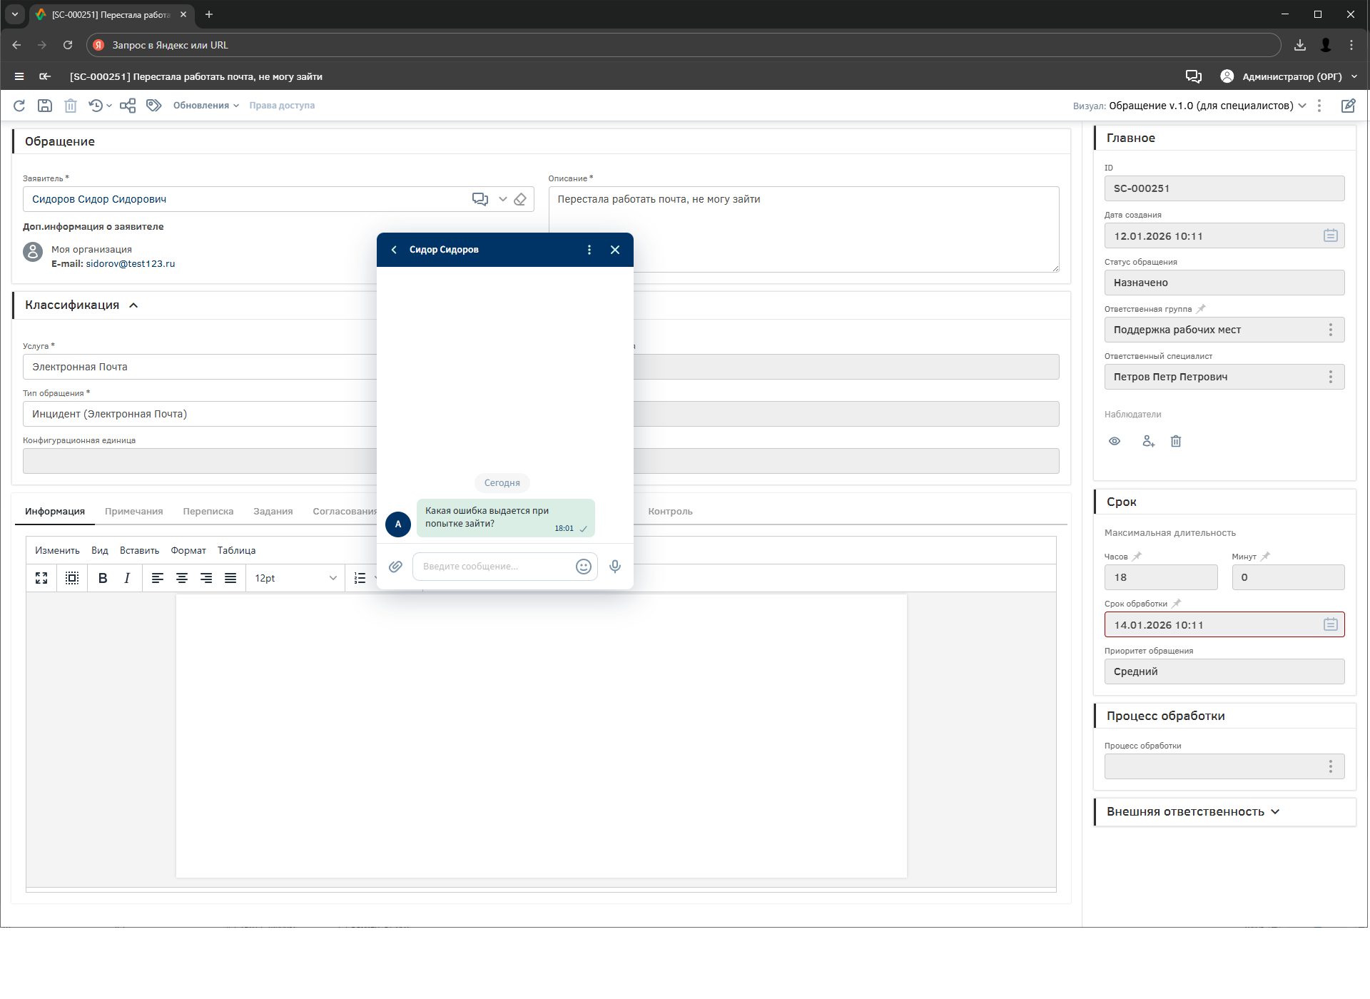Toggle italic formatting in editor

127,578
